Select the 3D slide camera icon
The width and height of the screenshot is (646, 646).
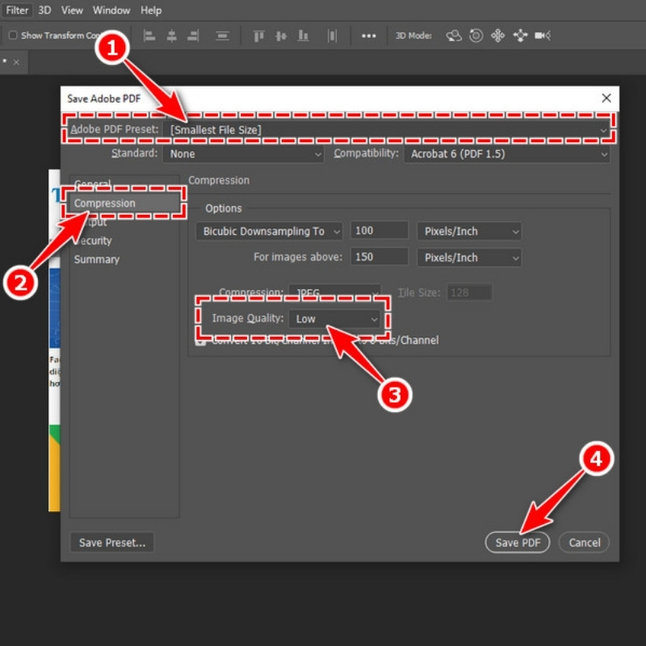coord(520,36)
